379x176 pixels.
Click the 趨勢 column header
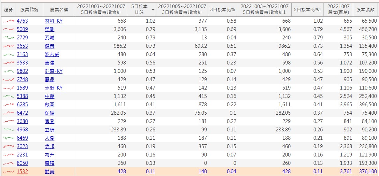pyautogui.click(x=8, y=10)
